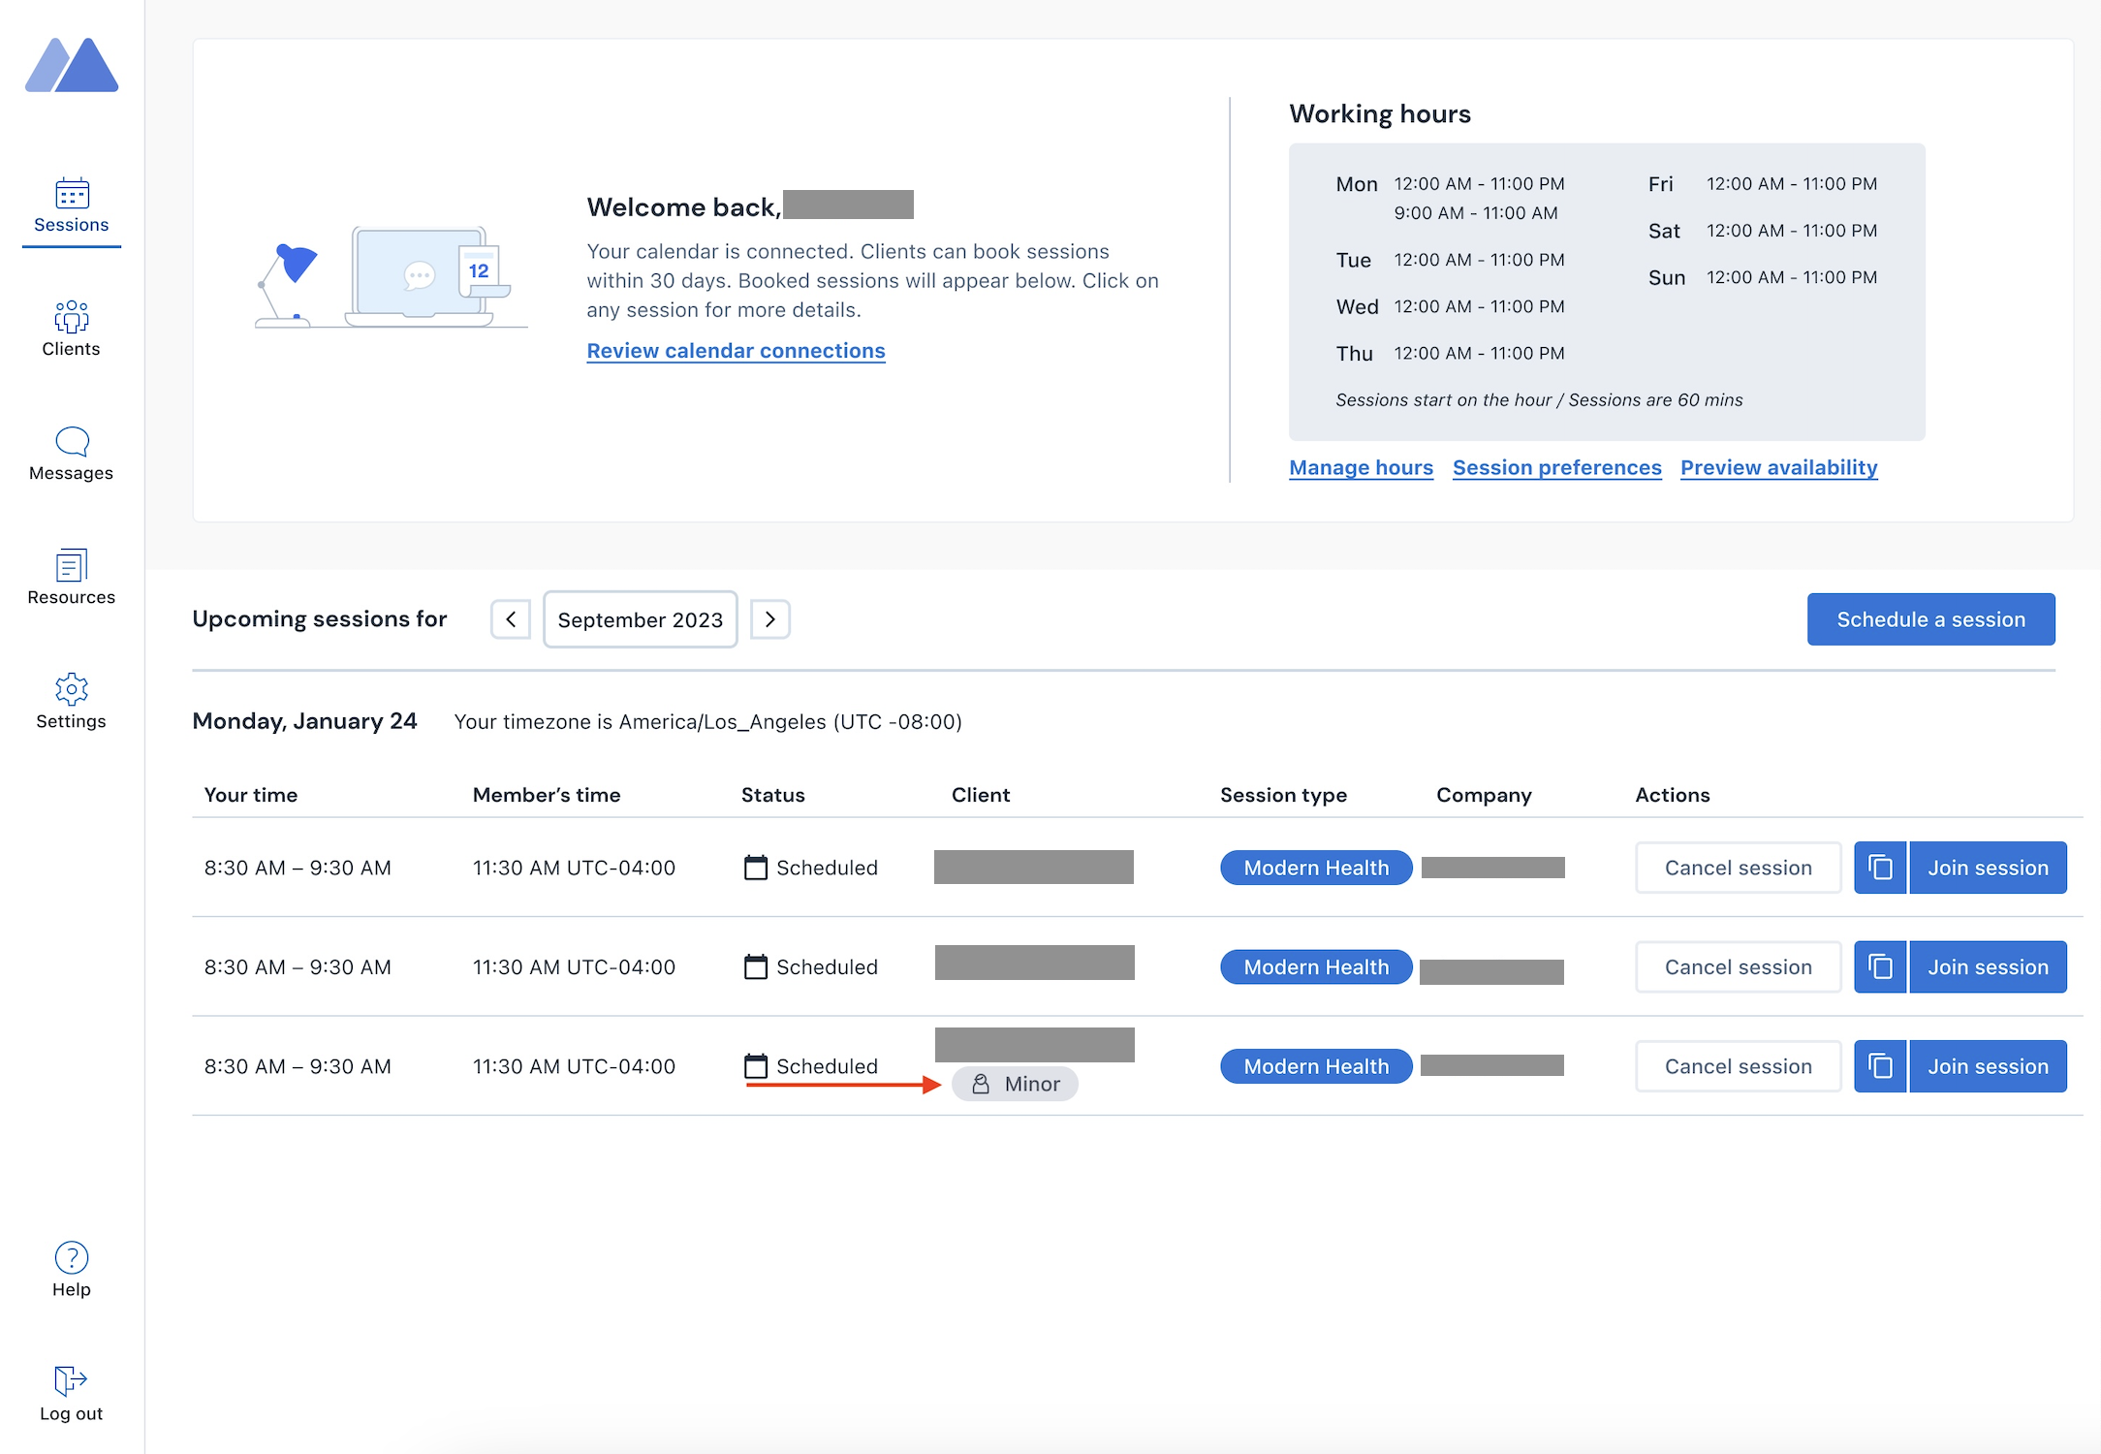
Task: Open the Resources document icon
Action: [x=71, y=565]
